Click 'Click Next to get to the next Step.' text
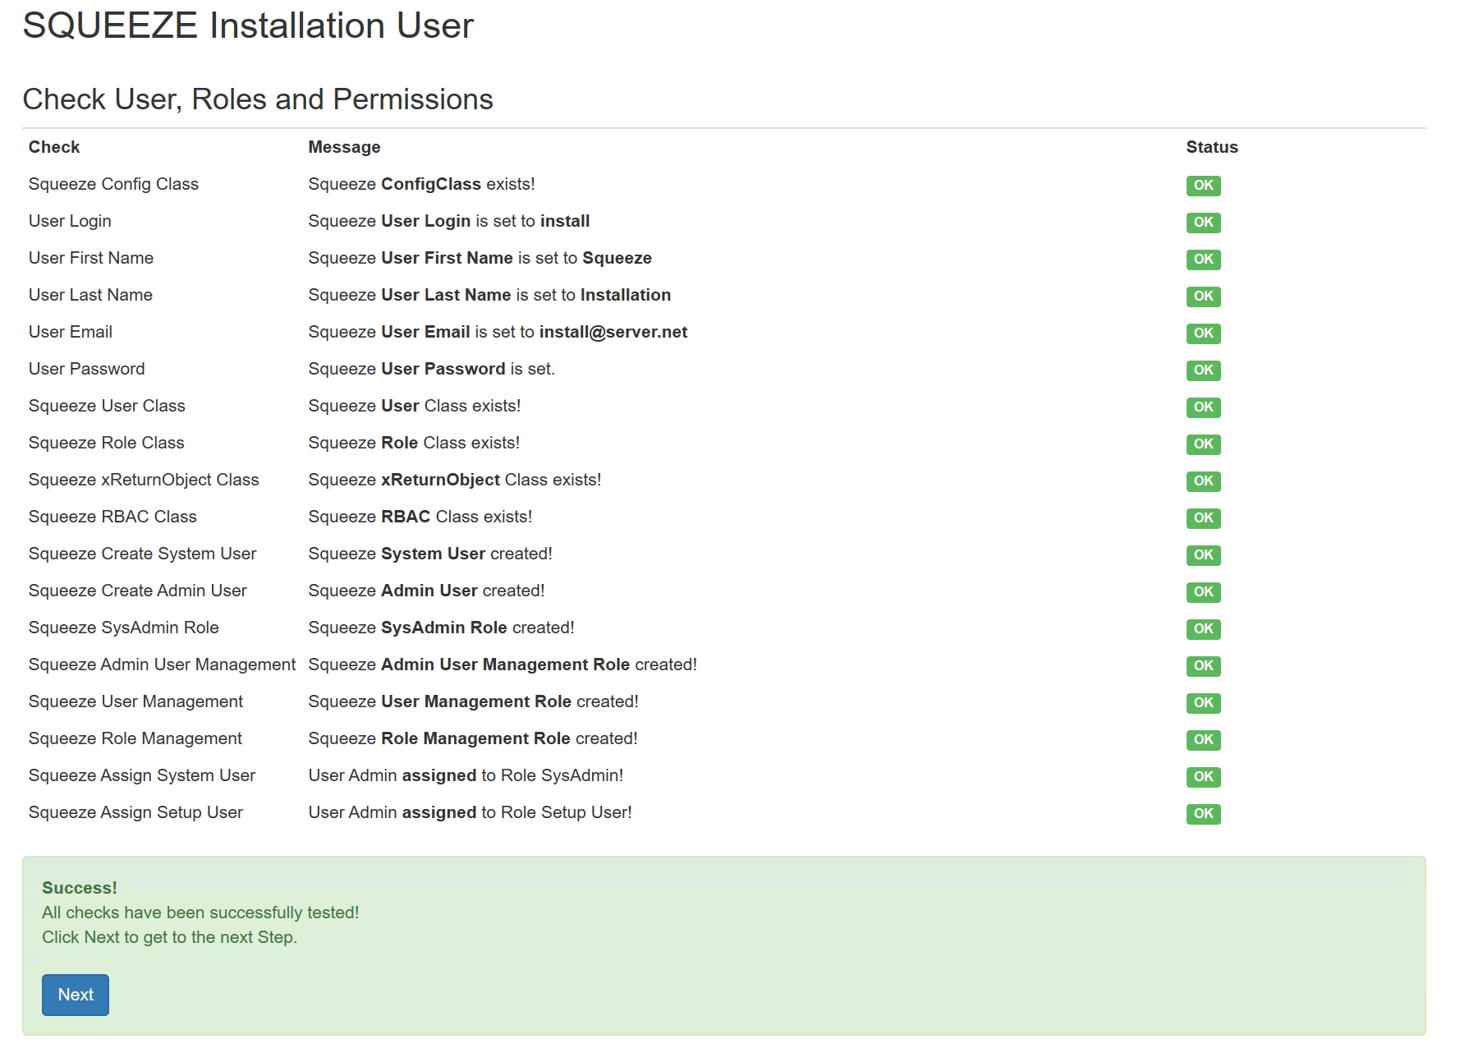1460x1053 pixels. click(169, 937)
